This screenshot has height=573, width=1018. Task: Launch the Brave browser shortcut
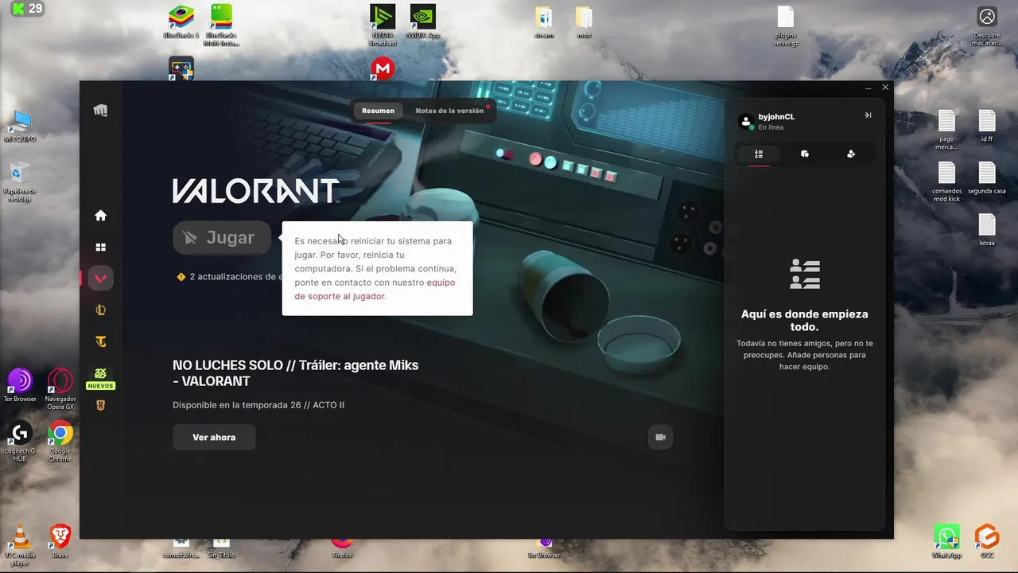(60, 541)
